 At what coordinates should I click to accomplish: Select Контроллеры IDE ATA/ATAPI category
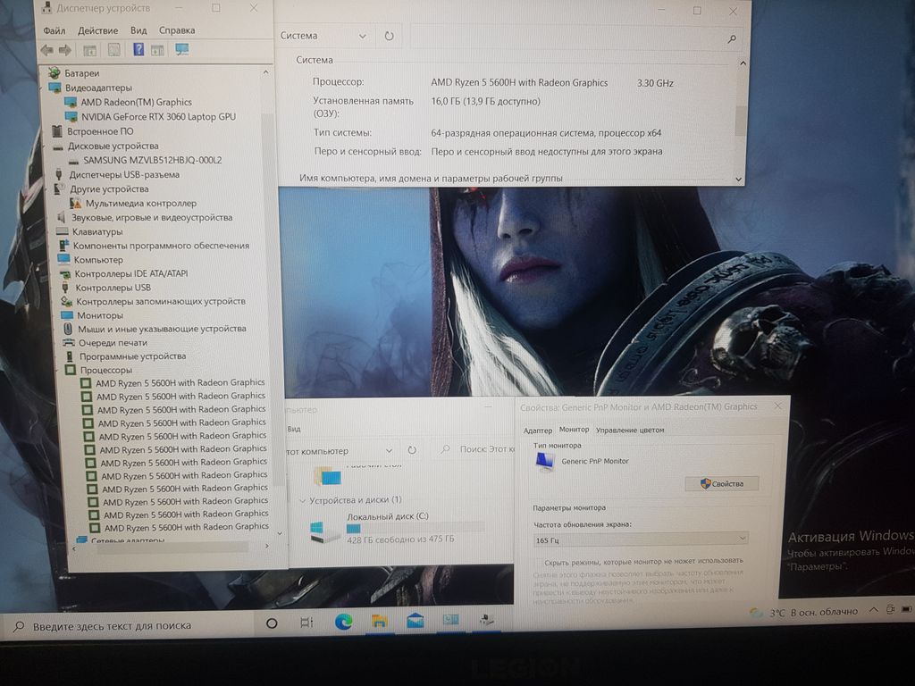pyautogui.click(x=131, y=273)
